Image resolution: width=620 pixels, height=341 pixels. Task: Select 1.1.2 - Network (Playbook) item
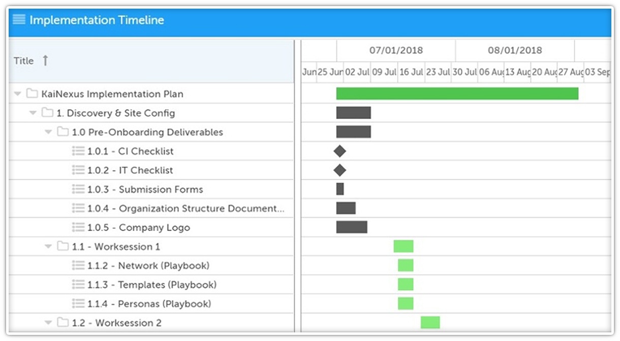[x=148, y=265]
